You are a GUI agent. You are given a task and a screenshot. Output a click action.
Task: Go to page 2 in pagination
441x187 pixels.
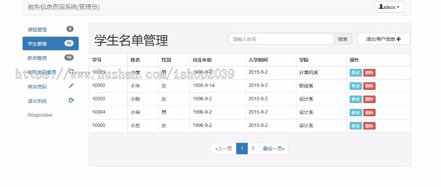253,148
